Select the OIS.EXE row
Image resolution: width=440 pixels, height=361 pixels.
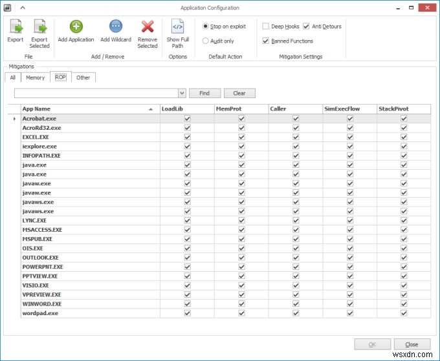pos(226,248)
